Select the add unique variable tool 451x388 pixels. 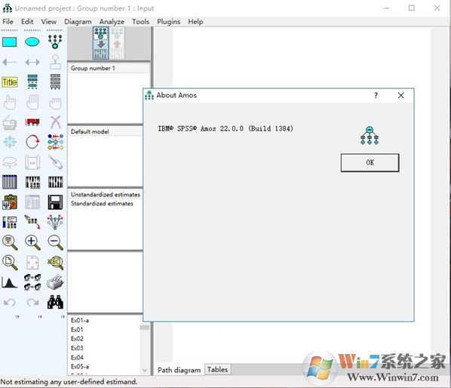(x=55, y=62)
